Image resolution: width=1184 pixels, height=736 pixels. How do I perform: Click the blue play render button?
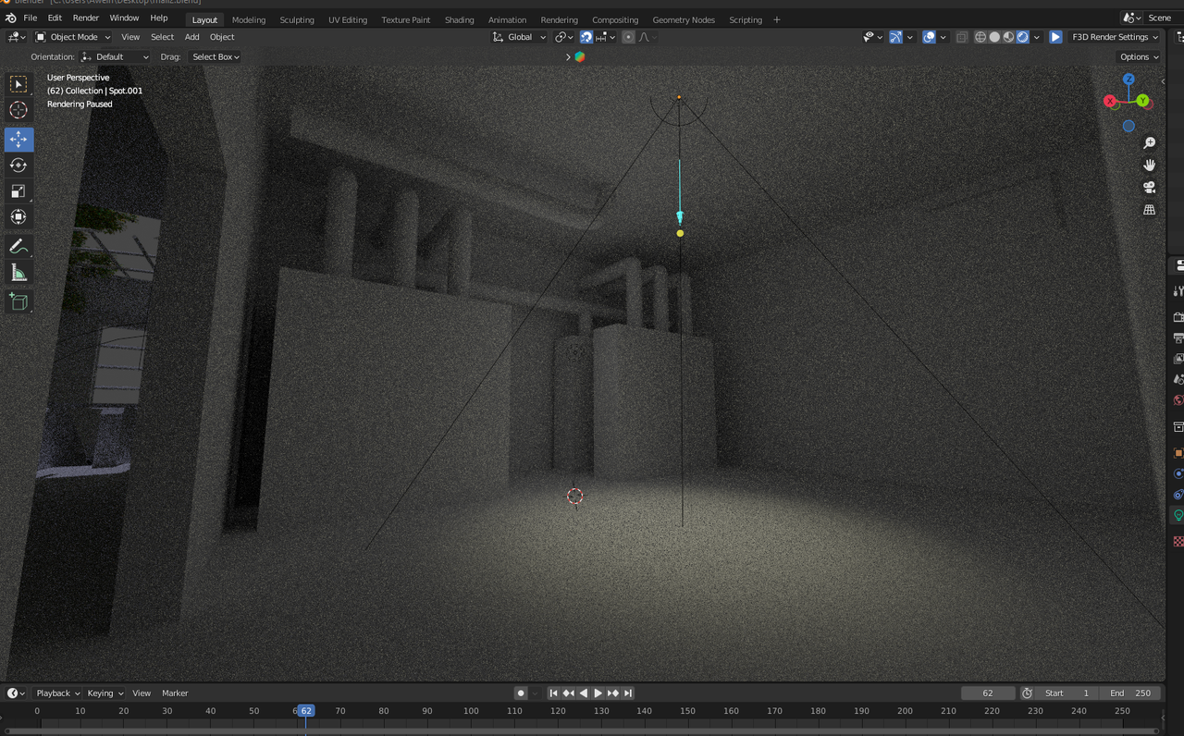coord(1055,37)
